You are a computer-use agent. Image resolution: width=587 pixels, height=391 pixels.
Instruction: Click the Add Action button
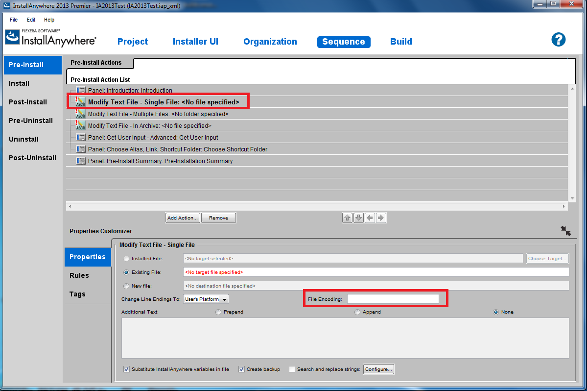[182, 218]
